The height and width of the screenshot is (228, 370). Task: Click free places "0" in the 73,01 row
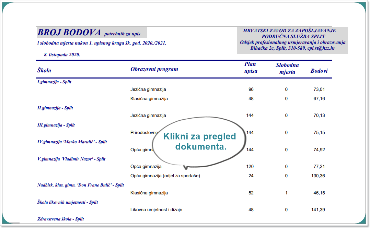pyautogui.click(x=286, y=89)
